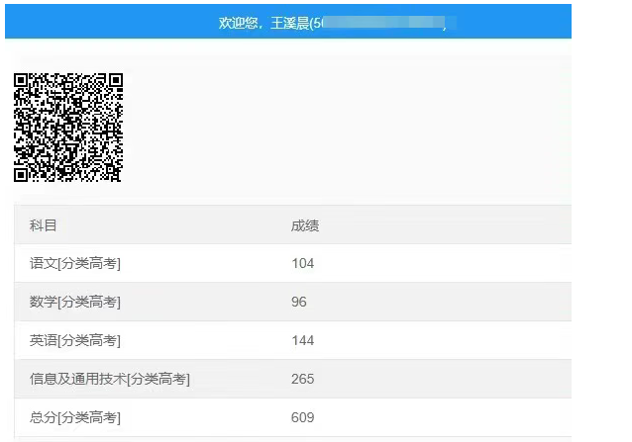
Task: Click the QR code's top-right finder square
Action: 113,83
